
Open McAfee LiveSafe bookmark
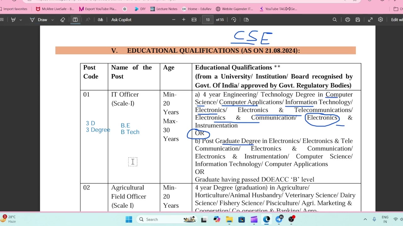pos(55,9)
